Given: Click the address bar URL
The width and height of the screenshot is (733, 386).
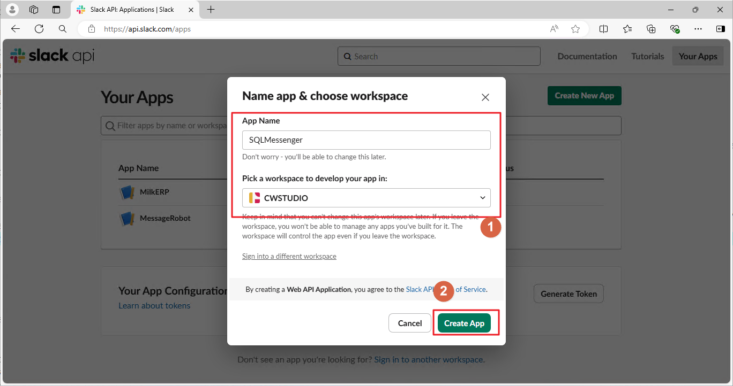Looking at the screenshot, I should tap(147, 29).
